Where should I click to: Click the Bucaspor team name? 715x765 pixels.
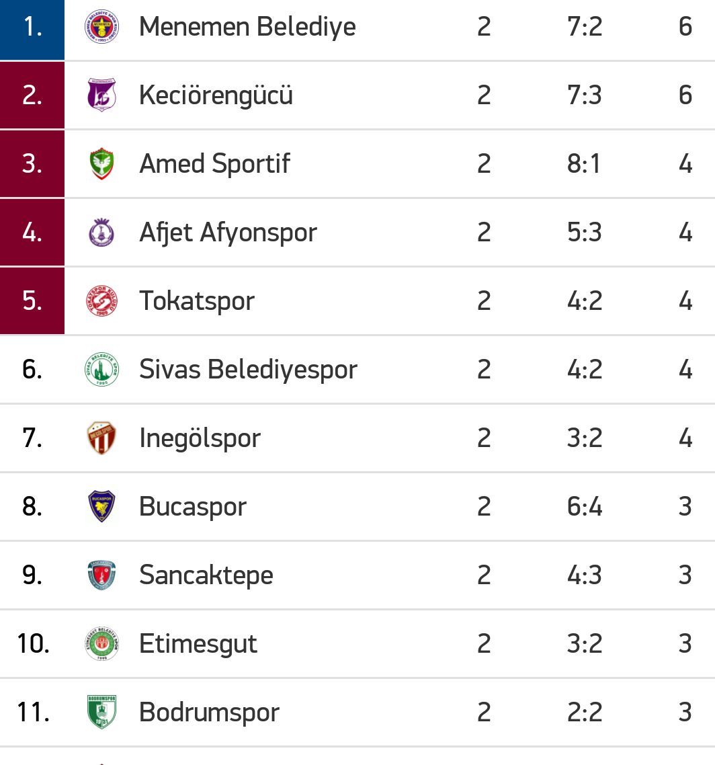click(x=193, y=506)
